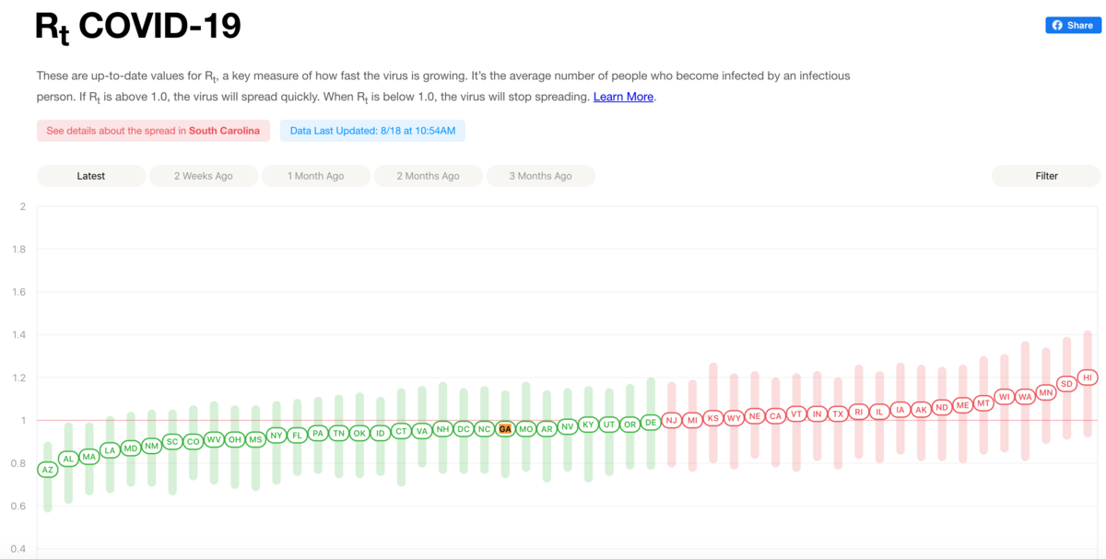Select the CA state marker
The image size is (1106, 559).
pos(775,415)
